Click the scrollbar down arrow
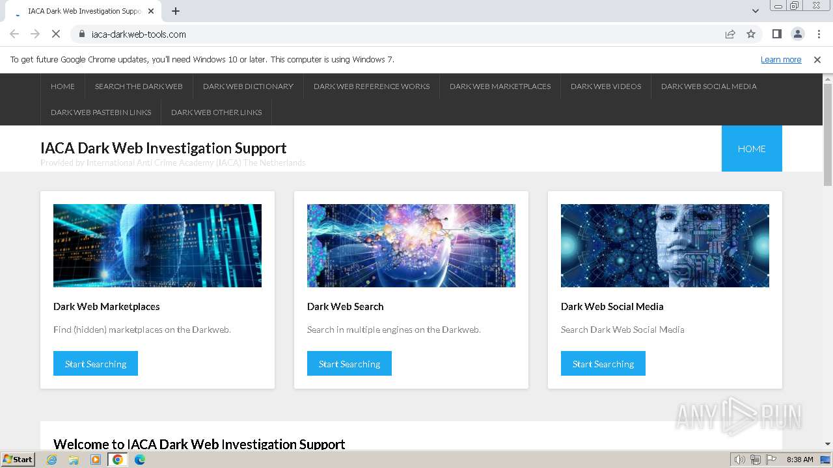This screenshot has width=833, height=468. [x=828, y=445]
